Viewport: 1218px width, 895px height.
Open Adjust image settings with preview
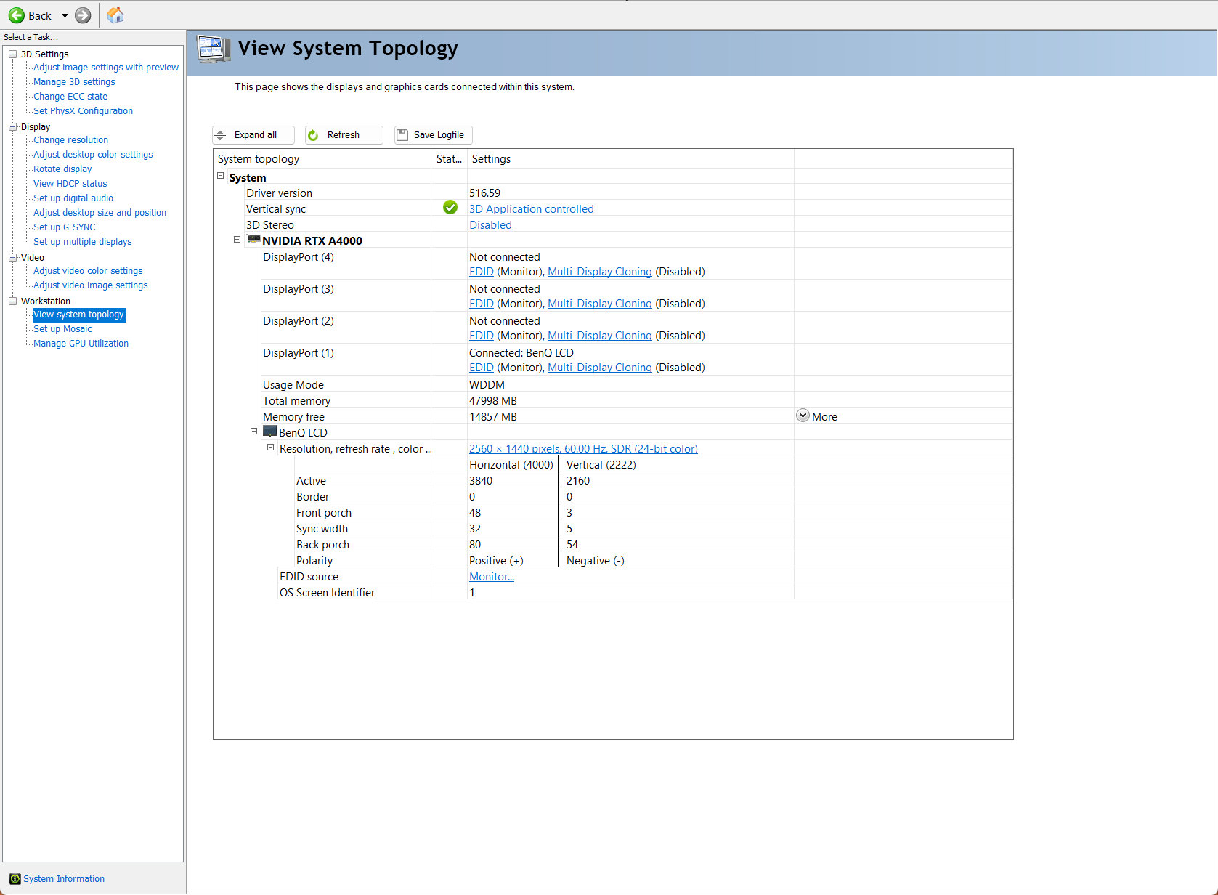click(106, 68)
